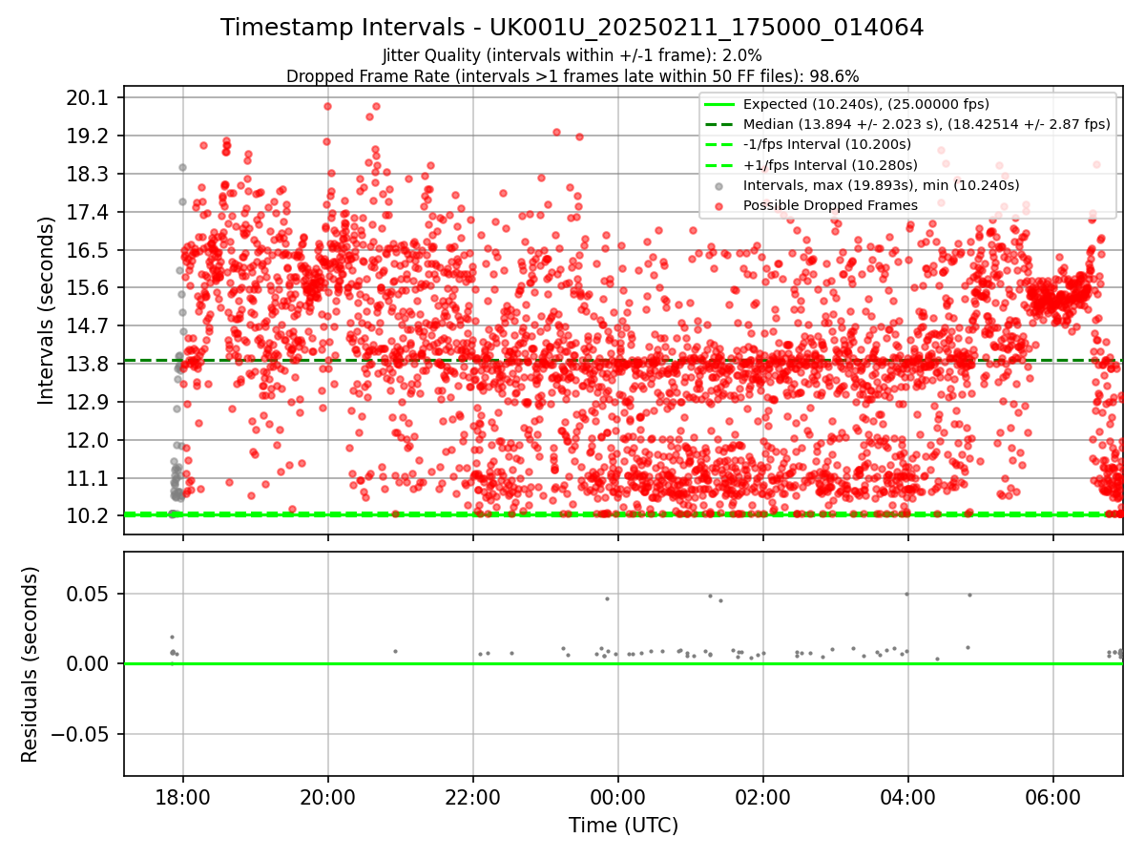This screenshot has width=1145, height=859.
Task: Click legend entry 'Possible Dropped Frames'
Action: (830, 205)
